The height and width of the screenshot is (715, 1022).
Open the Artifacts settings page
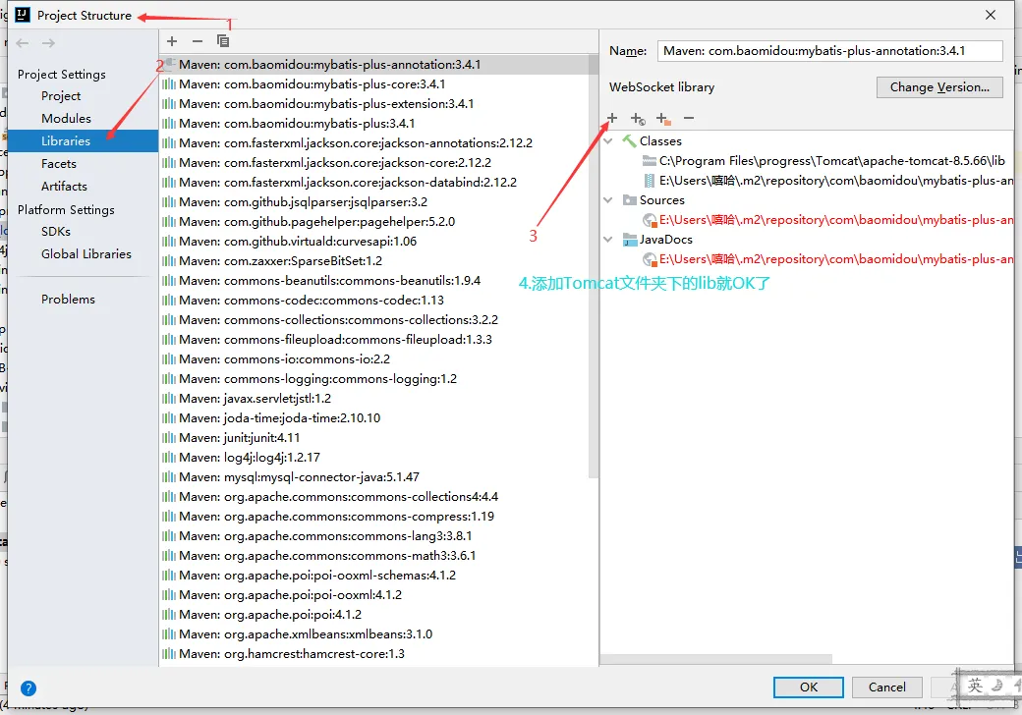tap(64, 187)
